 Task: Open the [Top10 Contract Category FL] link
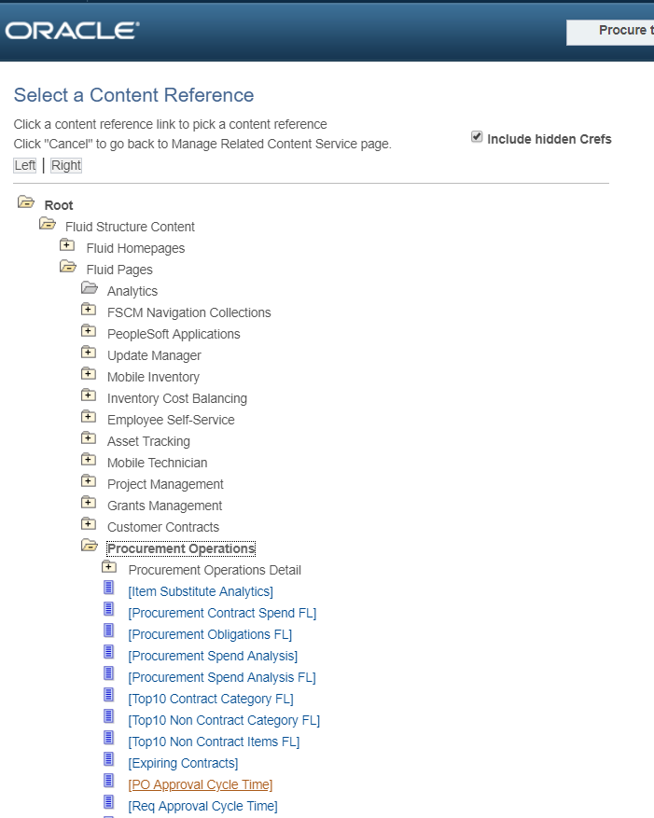tap(211, 699)
